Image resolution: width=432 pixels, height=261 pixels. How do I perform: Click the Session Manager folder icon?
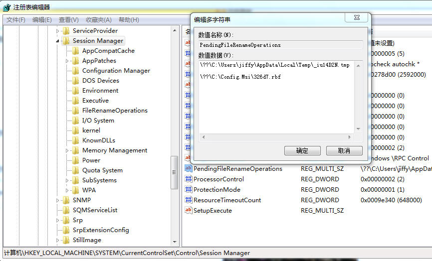[x=66, y=41]
